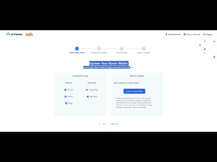Click the Support headset icon
Image resolution: width=217 pixels, height=162 pixels.
pyautogui.click(x=204, y=34)
